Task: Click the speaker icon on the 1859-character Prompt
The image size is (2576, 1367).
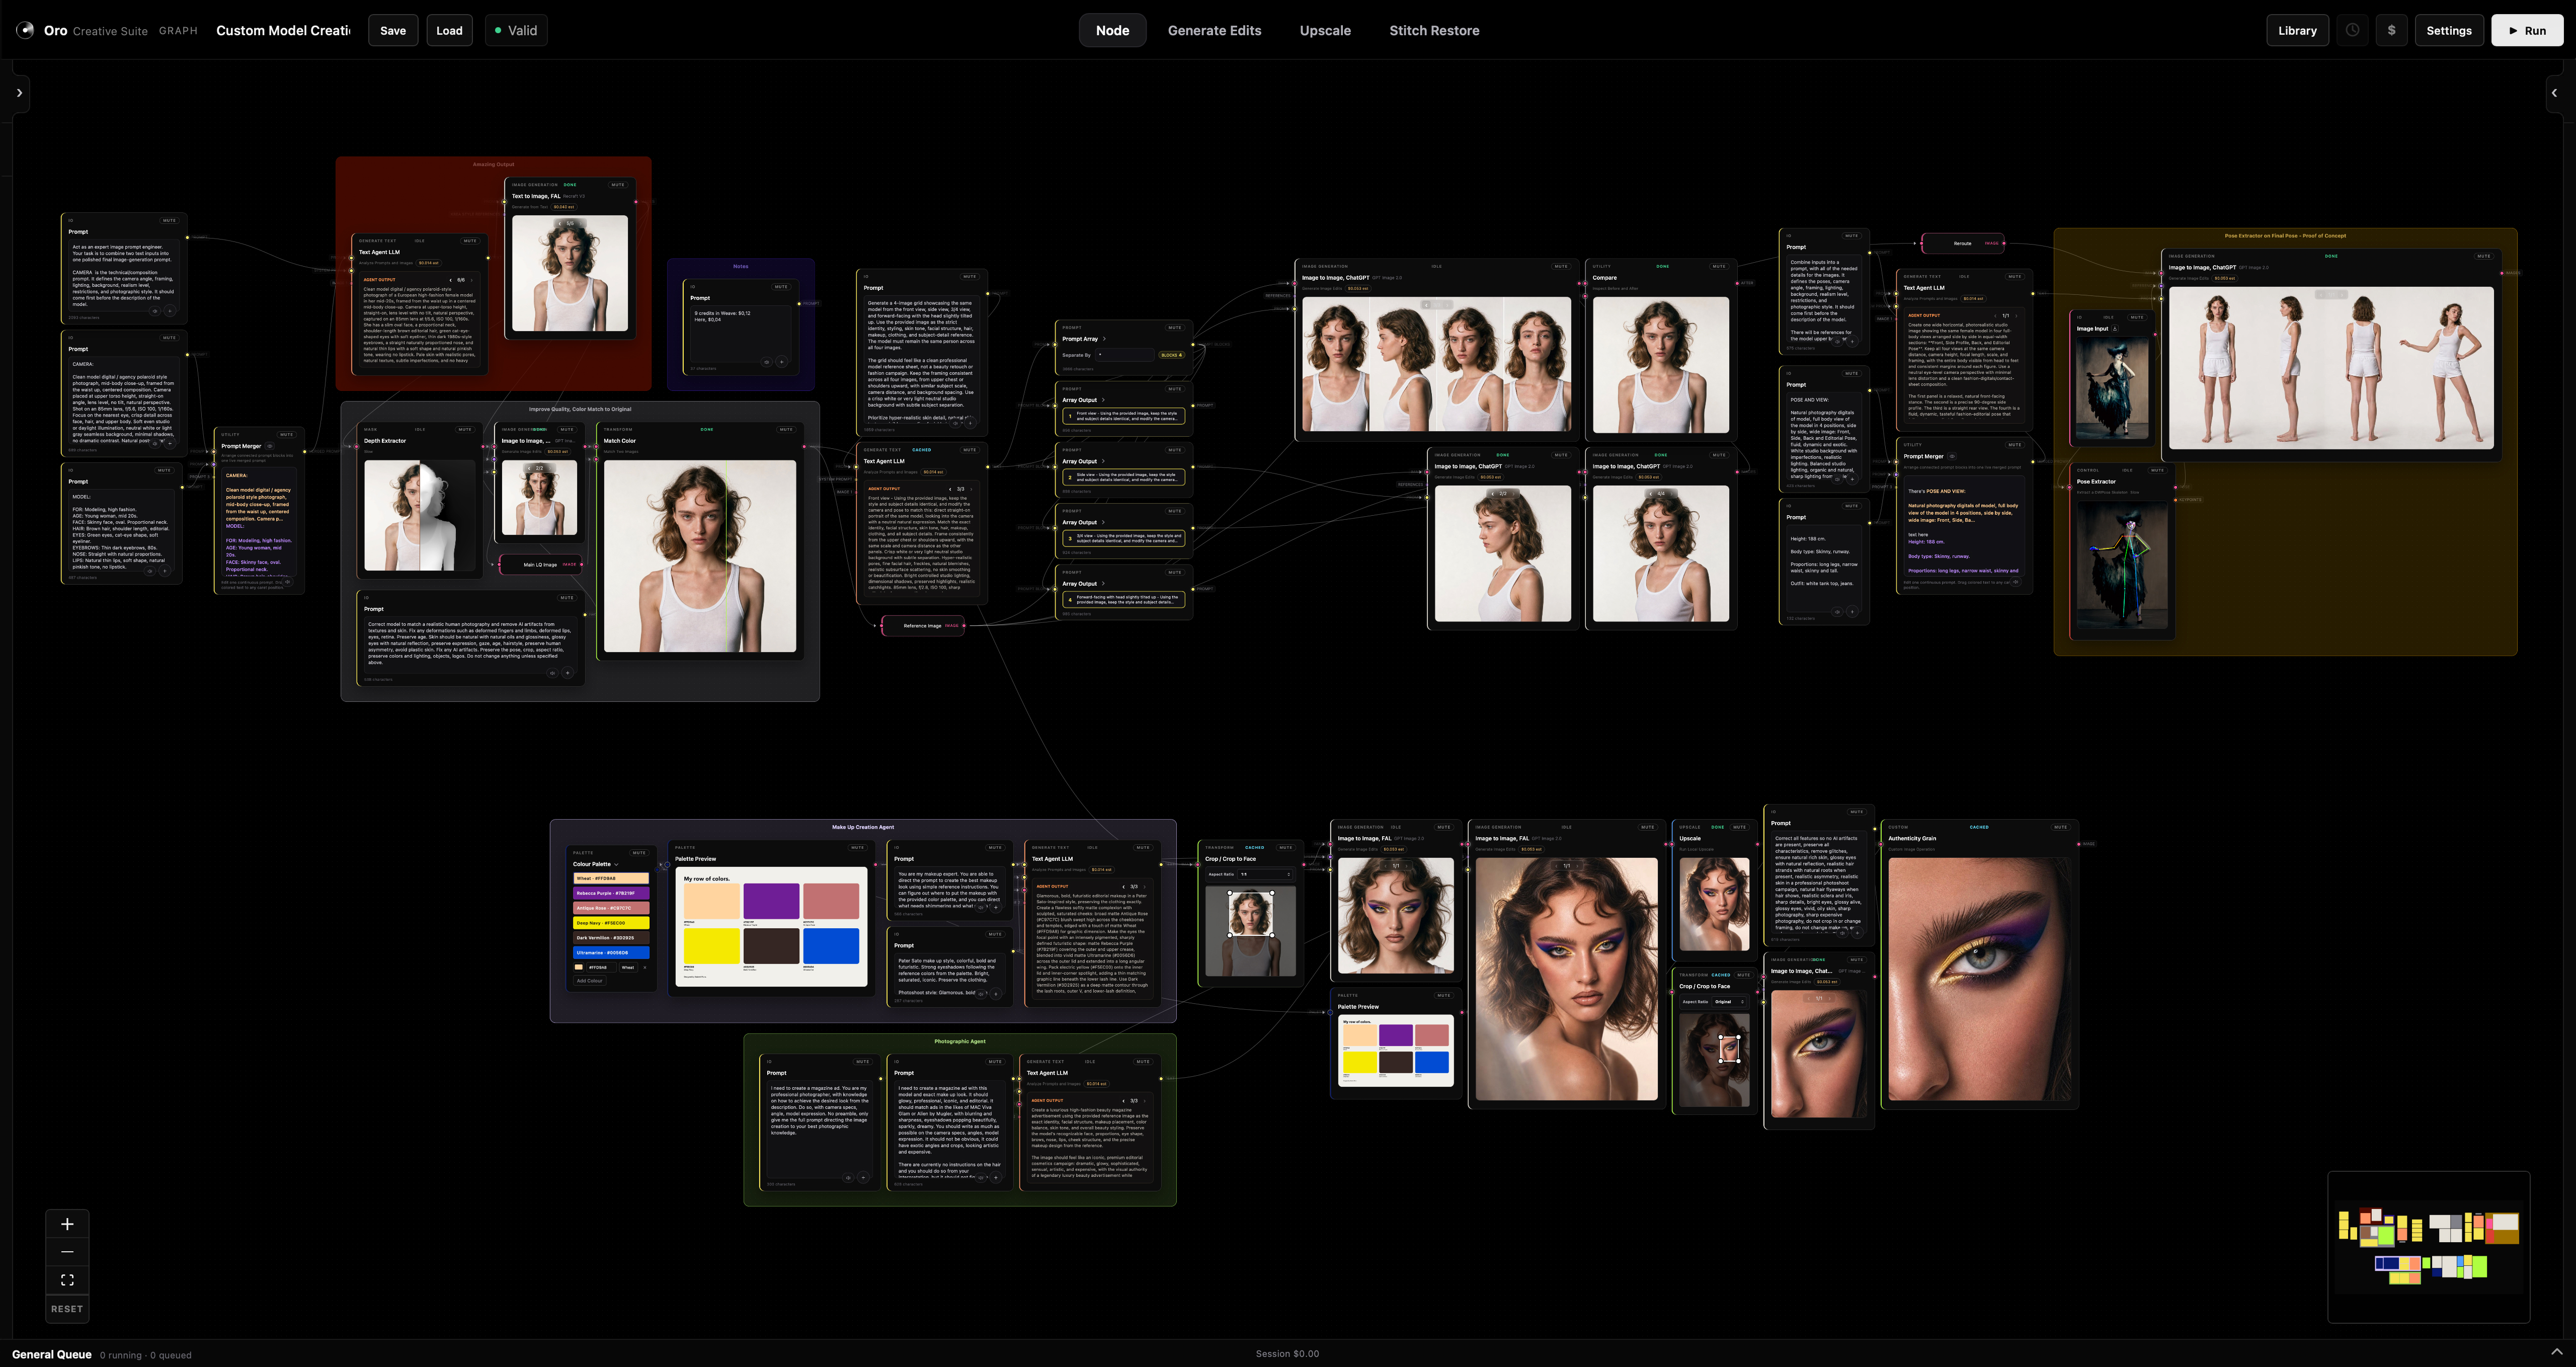Action: (x=955, y=423)
